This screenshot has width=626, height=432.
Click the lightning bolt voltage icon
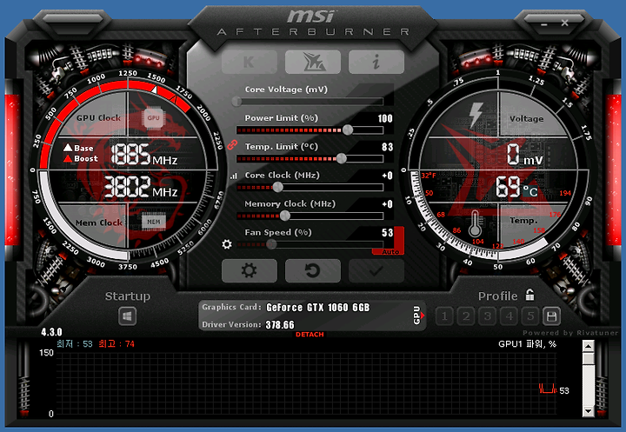pyautogui.click(x=476, y=115)
